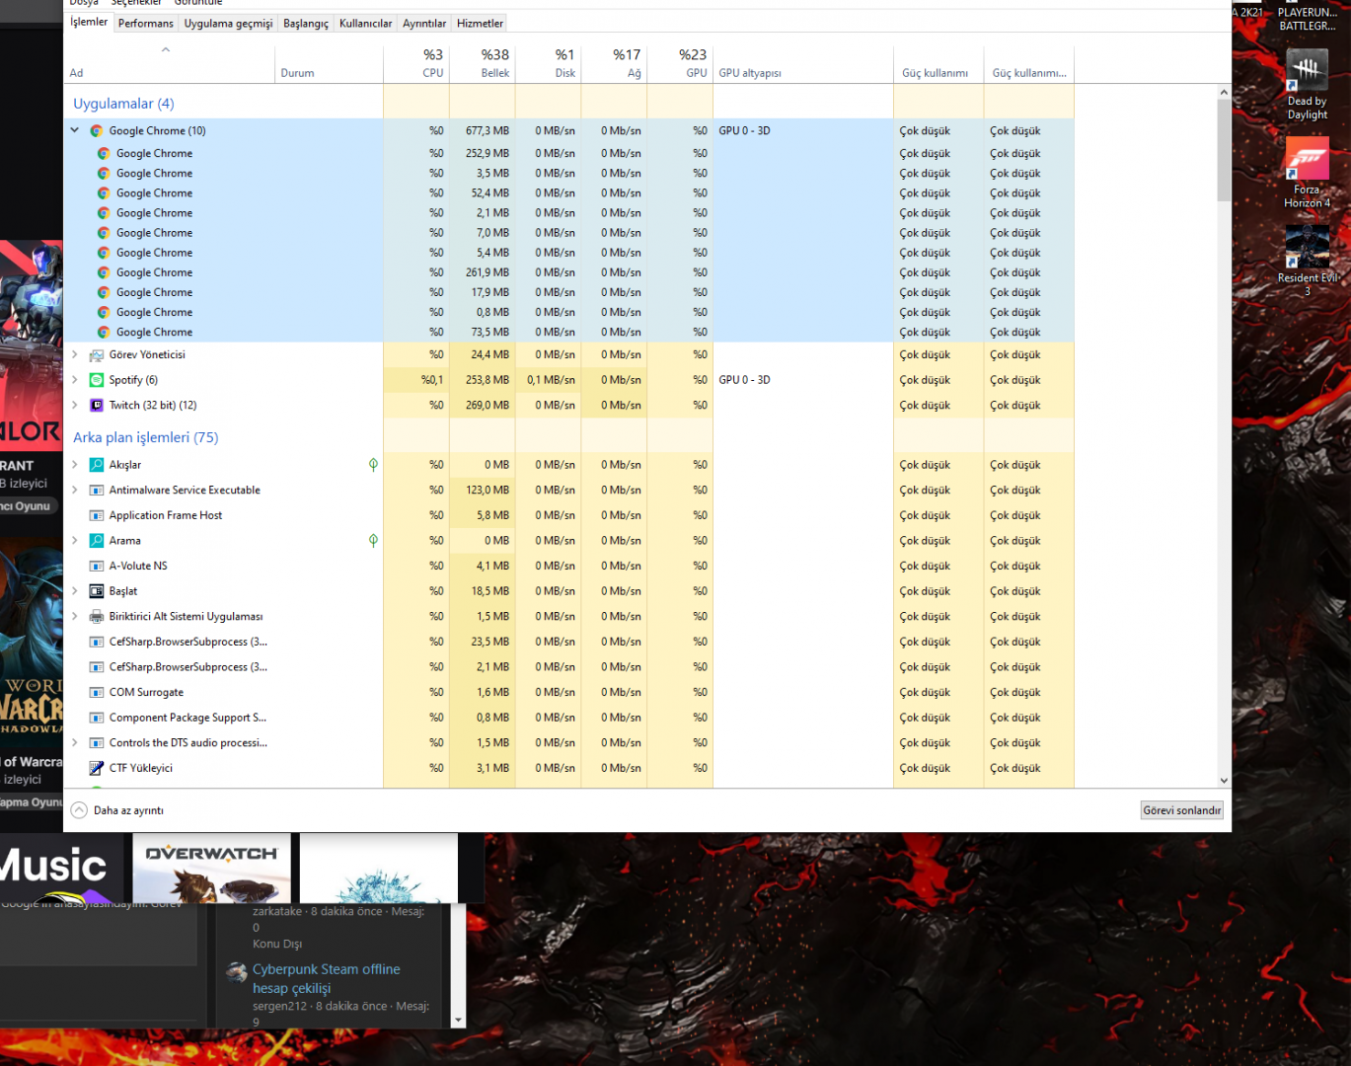Click the Görev Yöneticisi process icon
The image size is (1351, 1066).
point(97,355)
